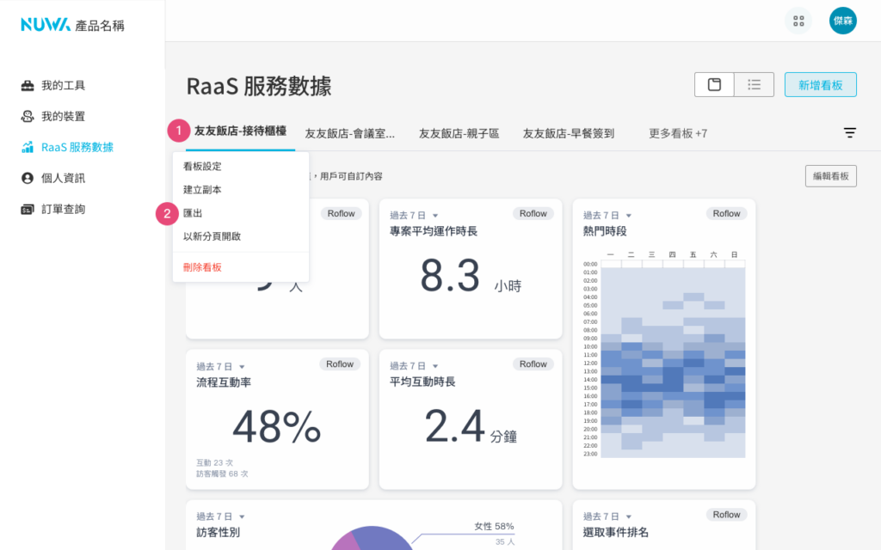Click 訪客觸發 68 次 text
881x550 pixels.
(x=222, y=474)
